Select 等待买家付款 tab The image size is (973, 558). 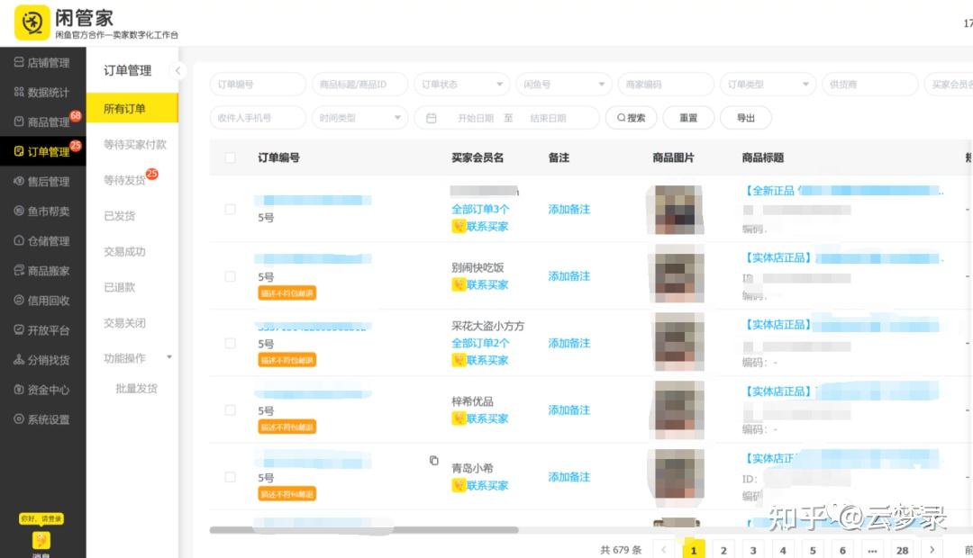pos(134,145)
